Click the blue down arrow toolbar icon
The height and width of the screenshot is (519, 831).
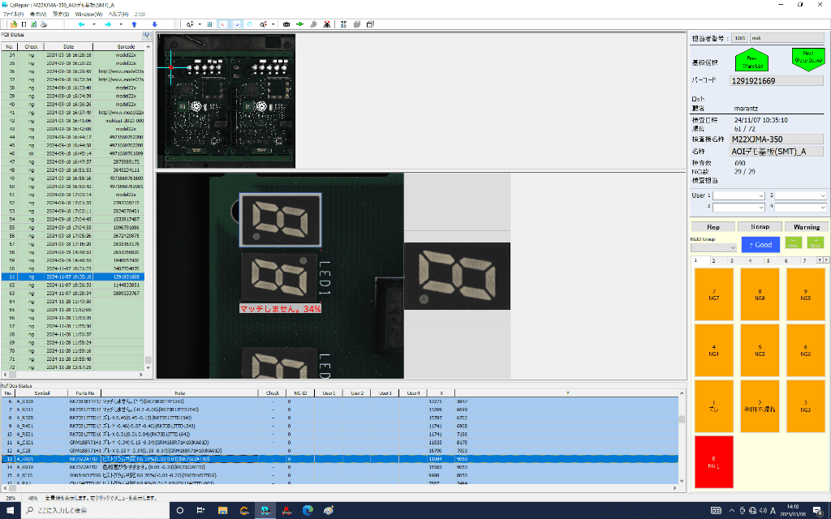pos(154,24)
